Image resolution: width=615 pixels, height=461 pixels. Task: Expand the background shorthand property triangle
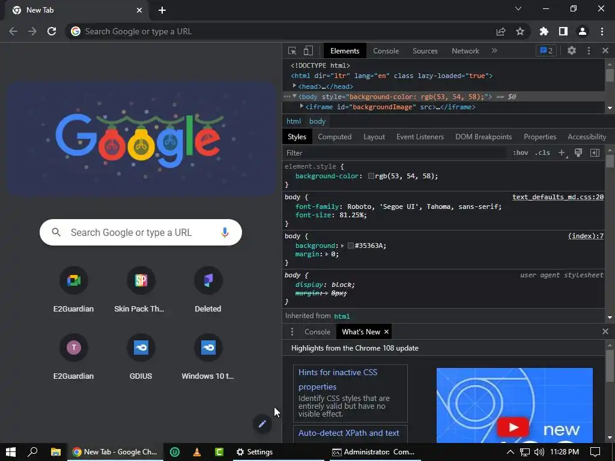pos(342,246)
